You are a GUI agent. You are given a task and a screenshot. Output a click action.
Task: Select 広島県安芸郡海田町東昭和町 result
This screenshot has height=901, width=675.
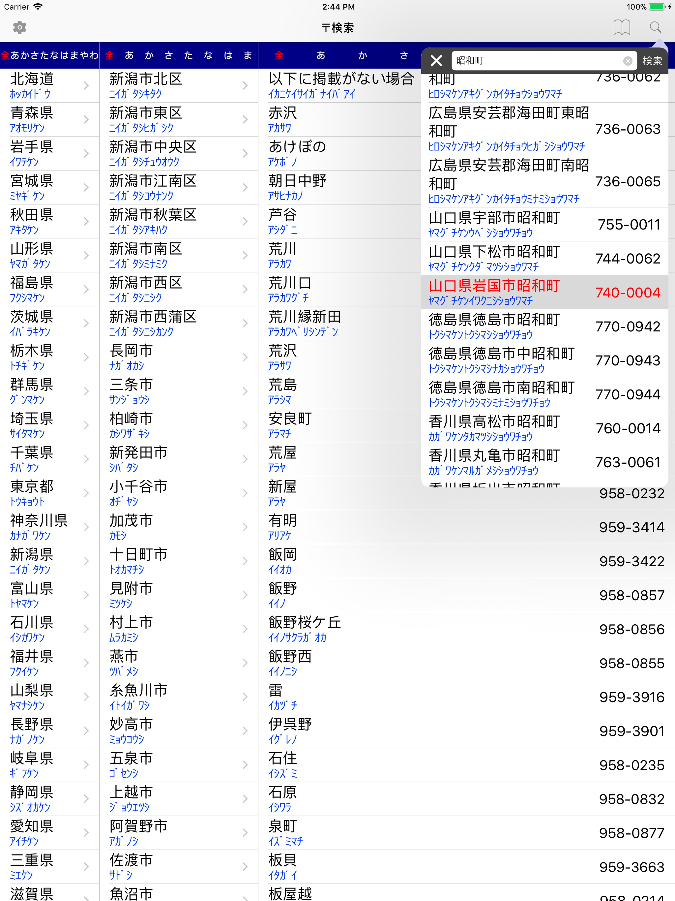(x=545, y=129)
